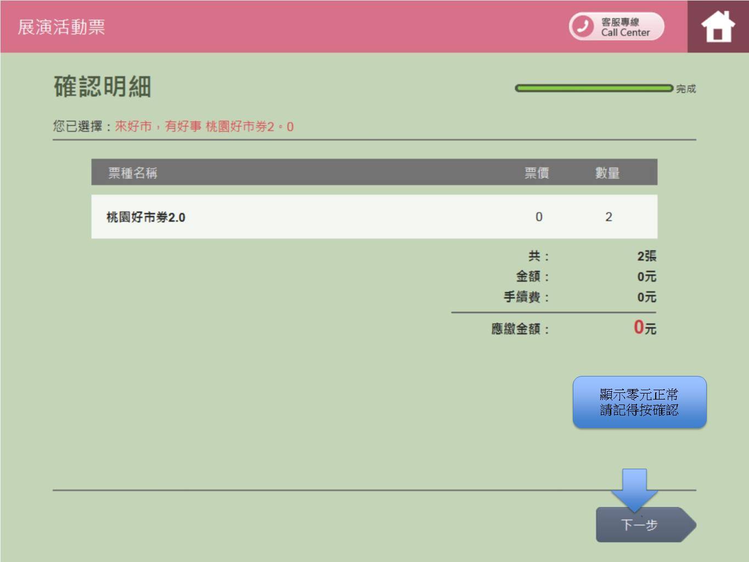Click the phone icon in Call Center
749x562 pixels.
coord(582,26)
